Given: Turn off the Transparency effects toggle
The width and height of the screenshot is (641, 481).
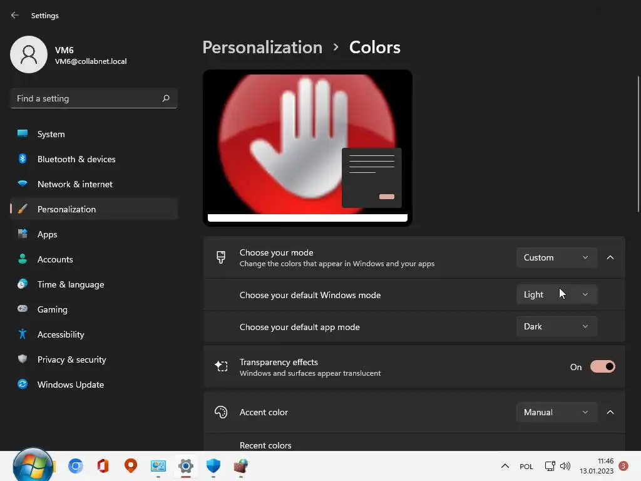Looking at the screenshot, I should click(x=602, y=367).
